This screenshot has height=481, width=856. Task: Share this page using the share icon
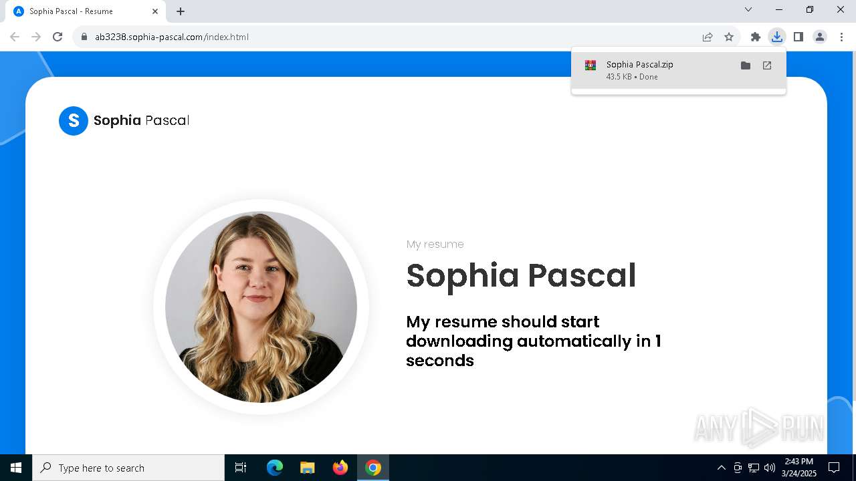[708, 37]
